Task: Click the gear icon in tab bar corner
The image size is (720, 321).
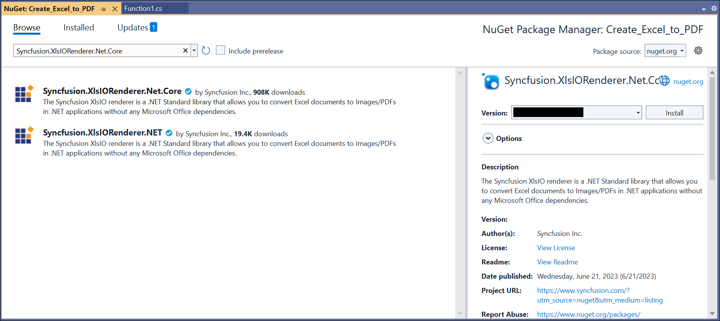Action: (714, 8)
